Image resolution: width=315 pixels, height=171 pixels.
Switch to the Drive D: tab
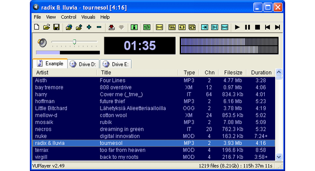click(83, 64)
